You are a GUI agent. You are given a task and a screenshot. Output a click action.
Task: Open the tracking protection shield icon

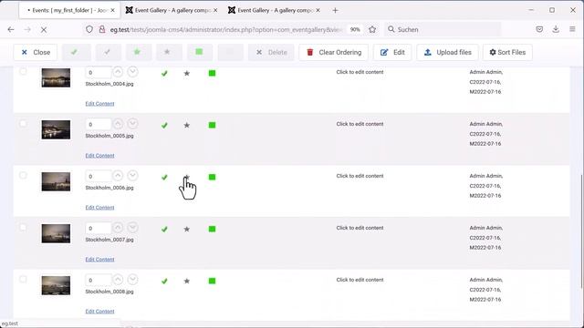89,29
